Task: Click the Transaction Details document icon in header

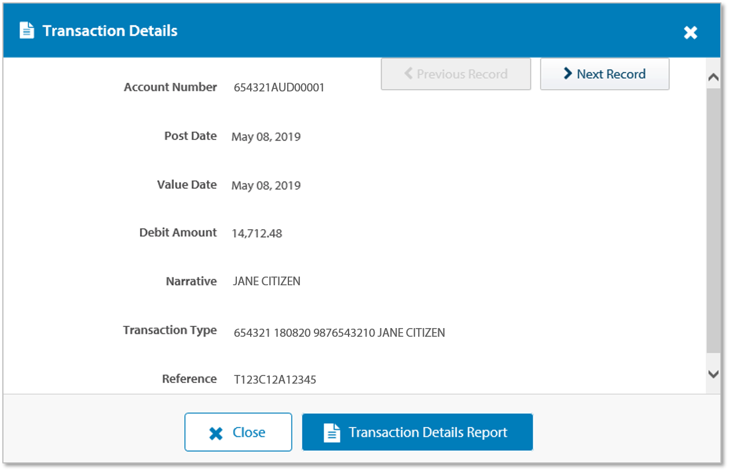Action: 26,30
